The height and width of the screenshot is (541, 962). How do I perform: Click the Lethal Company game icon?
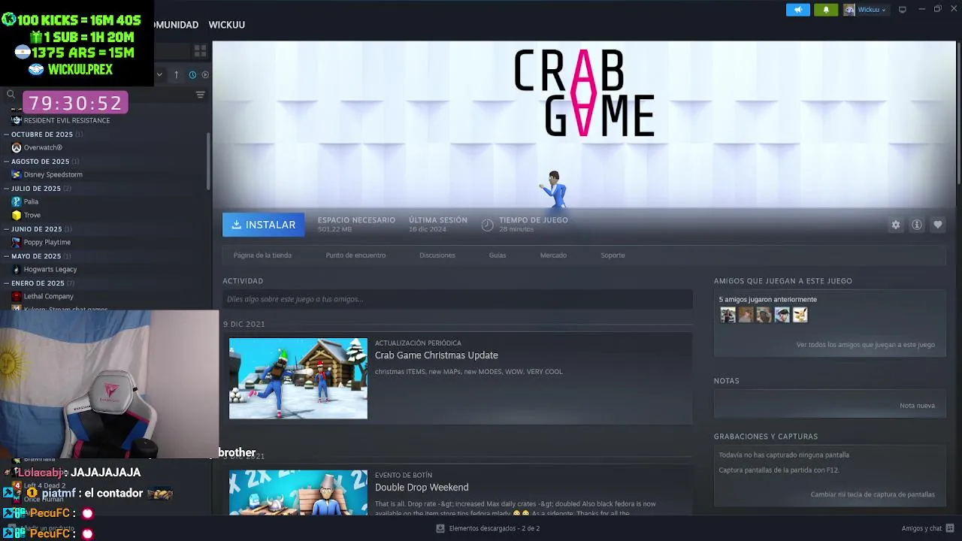pos(17,297)
